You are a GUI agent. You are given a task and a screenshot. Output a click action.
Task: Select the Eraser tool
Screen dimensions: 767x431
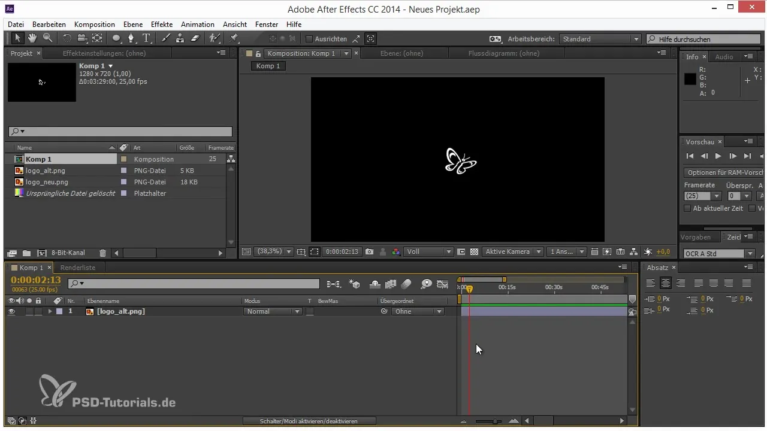pyautogui.click(x=195, y=38)
